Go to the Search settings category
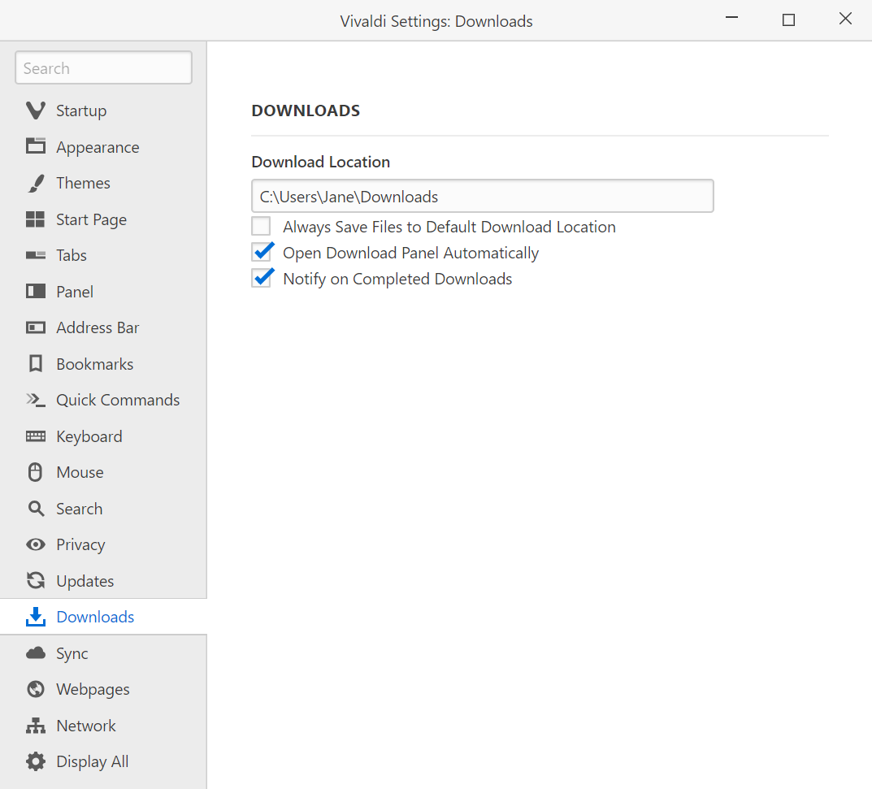Screen dimensions: 872x789 (x=79, y=509)
